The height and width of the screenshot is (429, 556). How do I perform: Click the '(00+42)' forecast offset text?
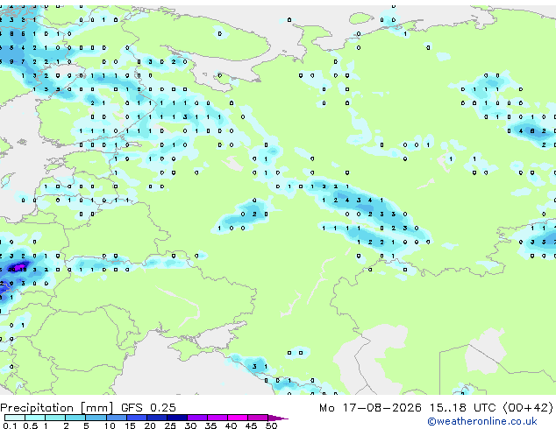(528, 408)
